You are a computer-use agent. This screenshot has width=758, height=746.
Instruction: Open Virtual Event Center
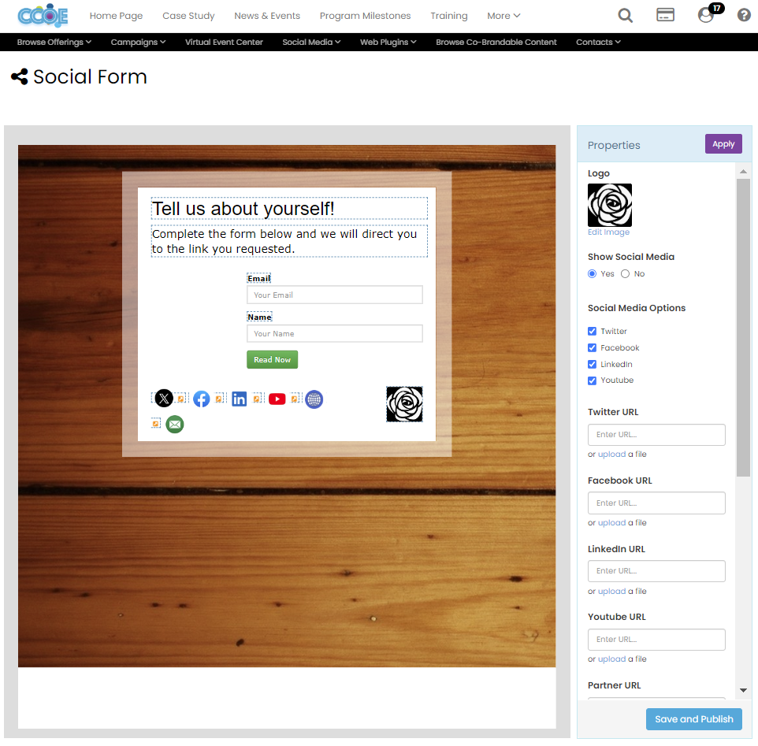(x=224, y=42)
